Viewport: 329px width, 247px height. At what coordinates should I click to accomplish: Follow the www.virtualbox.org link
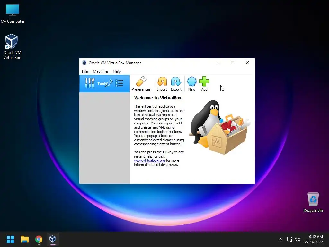pos(149,160)
